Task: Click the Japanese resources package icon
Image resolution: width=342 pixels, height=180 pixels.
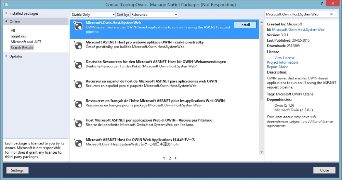Action: (x=78, y=142)
